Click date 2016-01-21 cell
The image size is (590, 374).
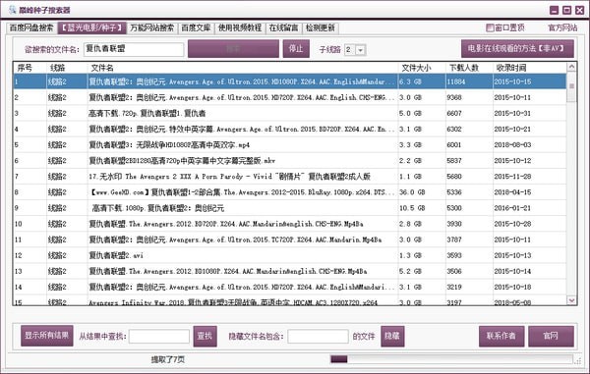(512, 208)
